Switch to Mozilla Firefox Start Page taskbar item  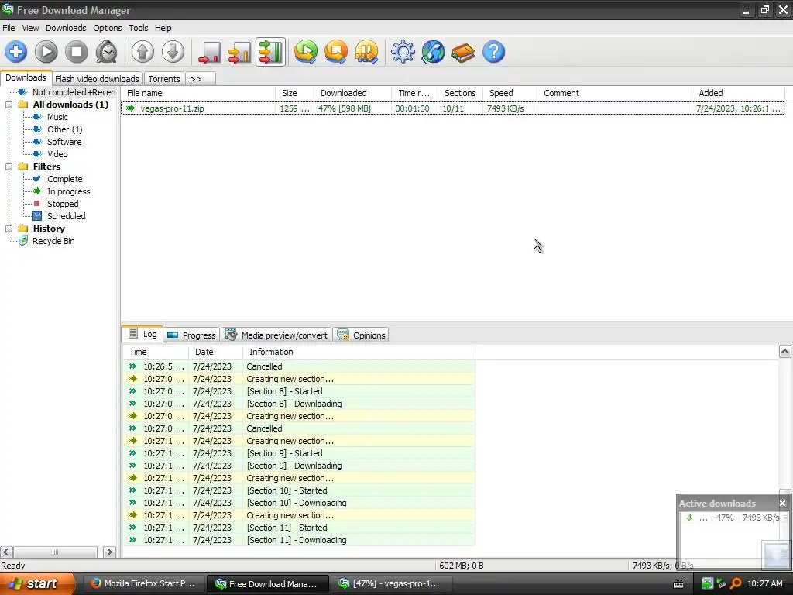[x=143, y=583]
